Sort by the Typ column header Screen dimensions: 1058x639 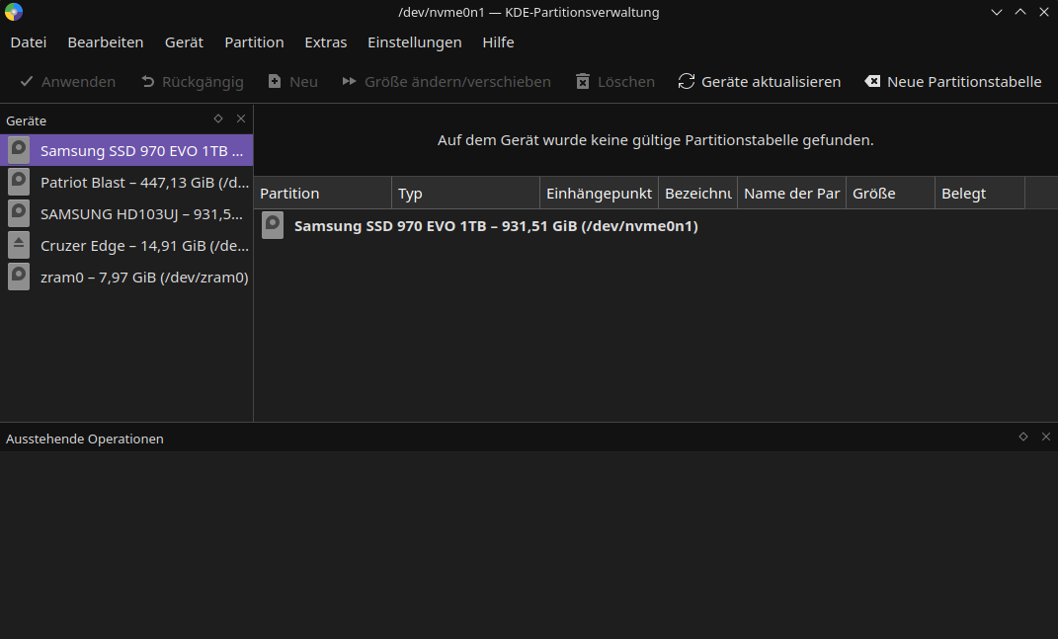(465, 193)
